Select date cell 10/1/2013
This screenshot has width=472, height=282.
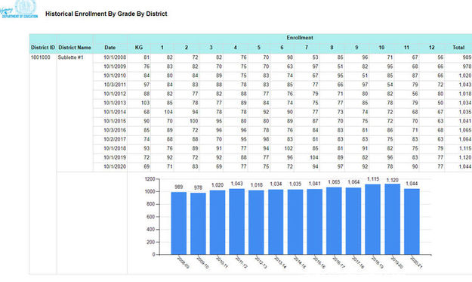(115, 103)
